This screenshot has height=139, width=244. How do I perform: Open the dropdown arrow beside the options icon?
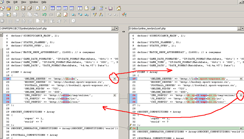pos(106,8)
